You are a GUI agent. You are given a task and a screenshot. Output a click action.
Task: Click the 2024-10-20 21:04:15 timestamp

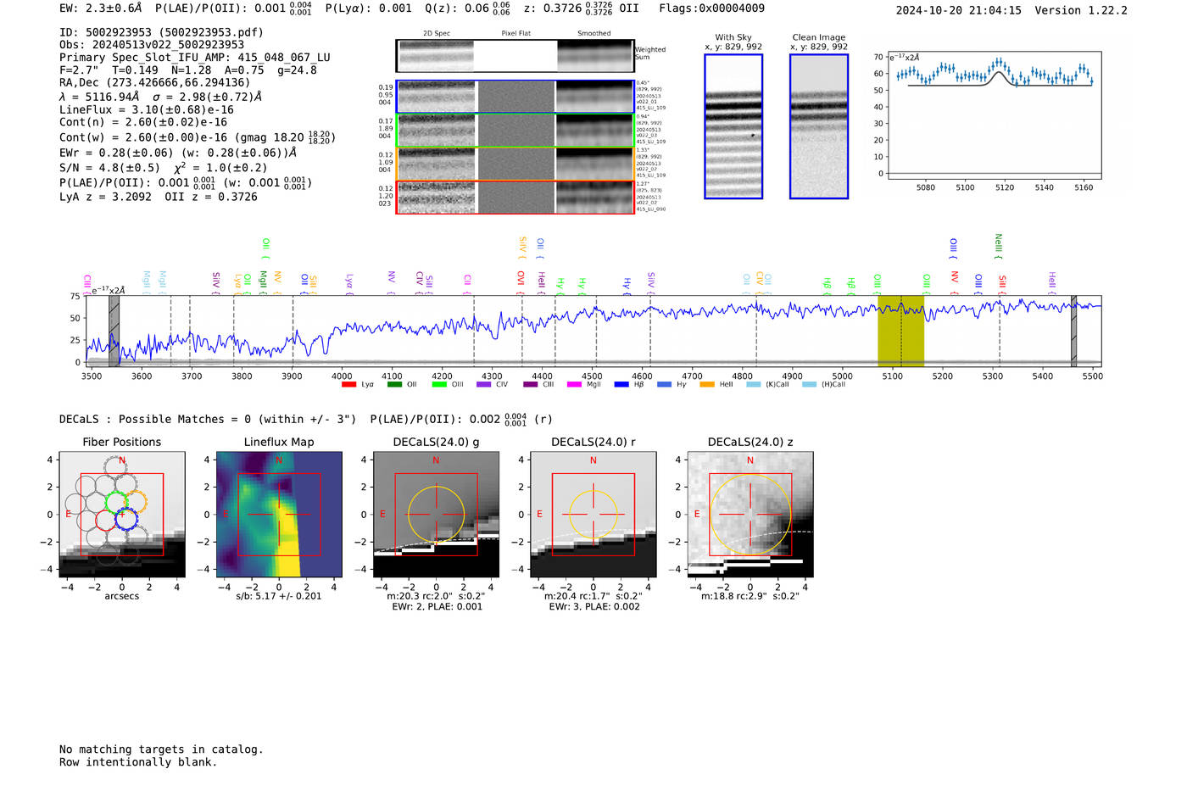[959, 10]
